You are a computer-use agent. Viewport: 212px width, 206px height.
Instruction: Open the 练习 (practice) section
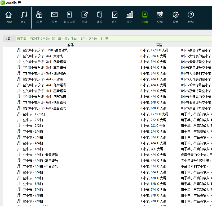coord(24,17)
